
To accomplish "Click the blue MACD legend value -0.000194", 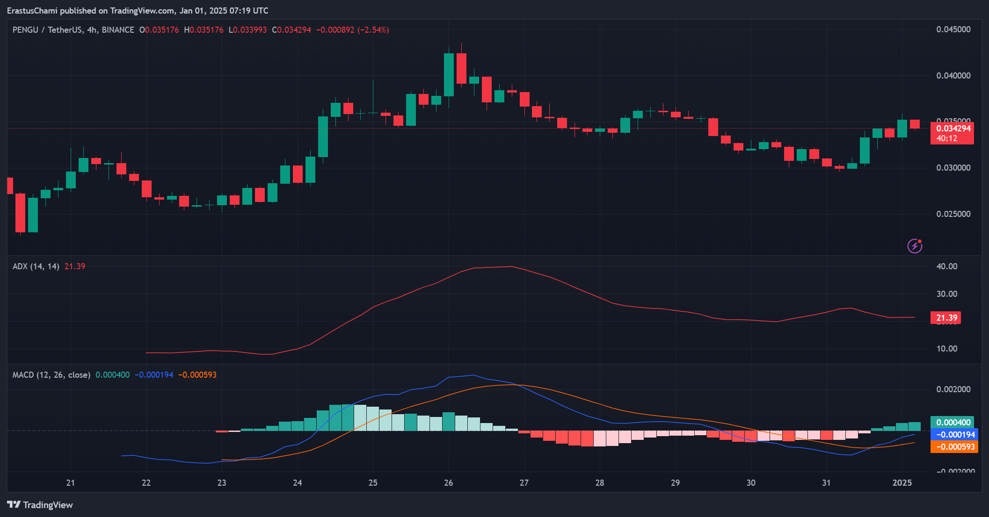I will pos(154,375).
